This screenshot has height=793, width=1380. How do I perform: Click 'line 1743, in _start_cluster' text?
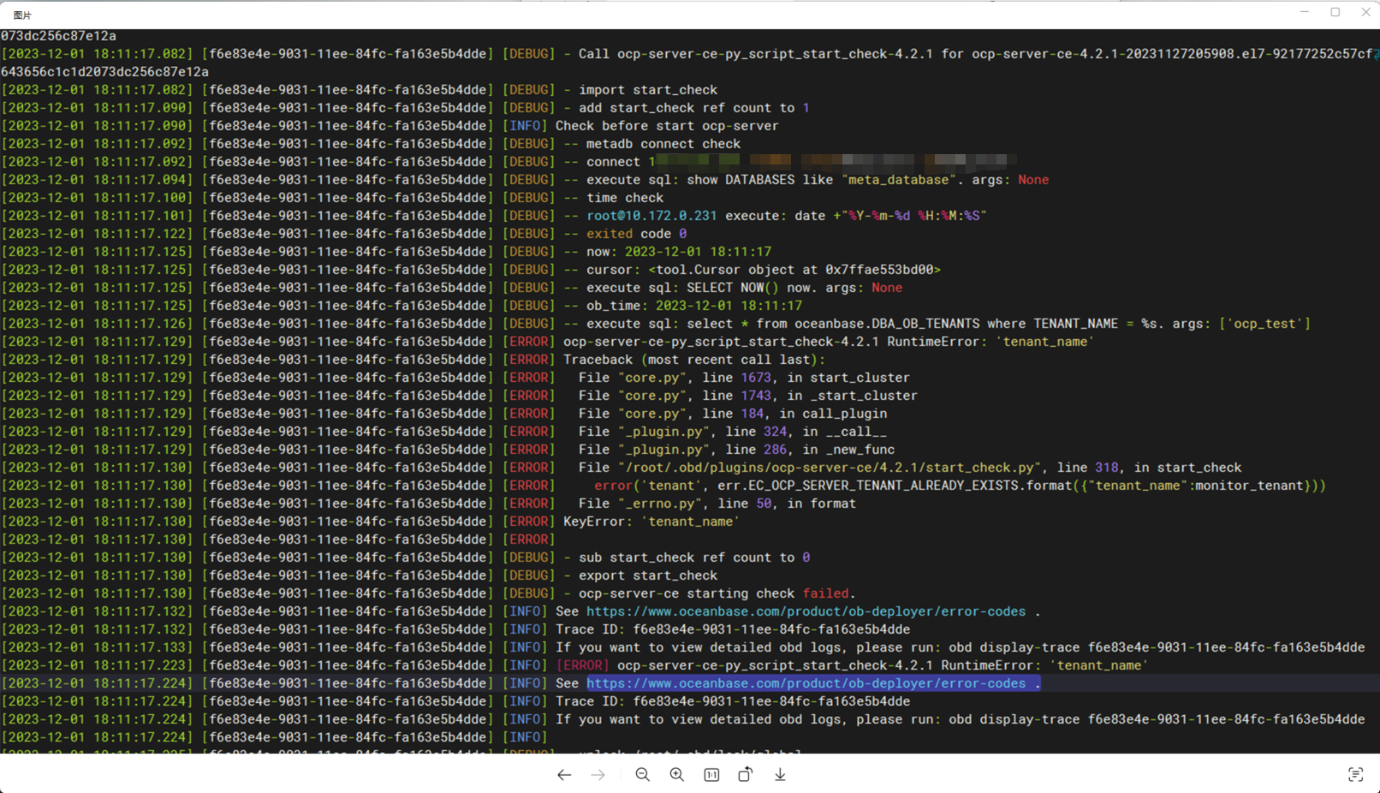coord(810,396)
